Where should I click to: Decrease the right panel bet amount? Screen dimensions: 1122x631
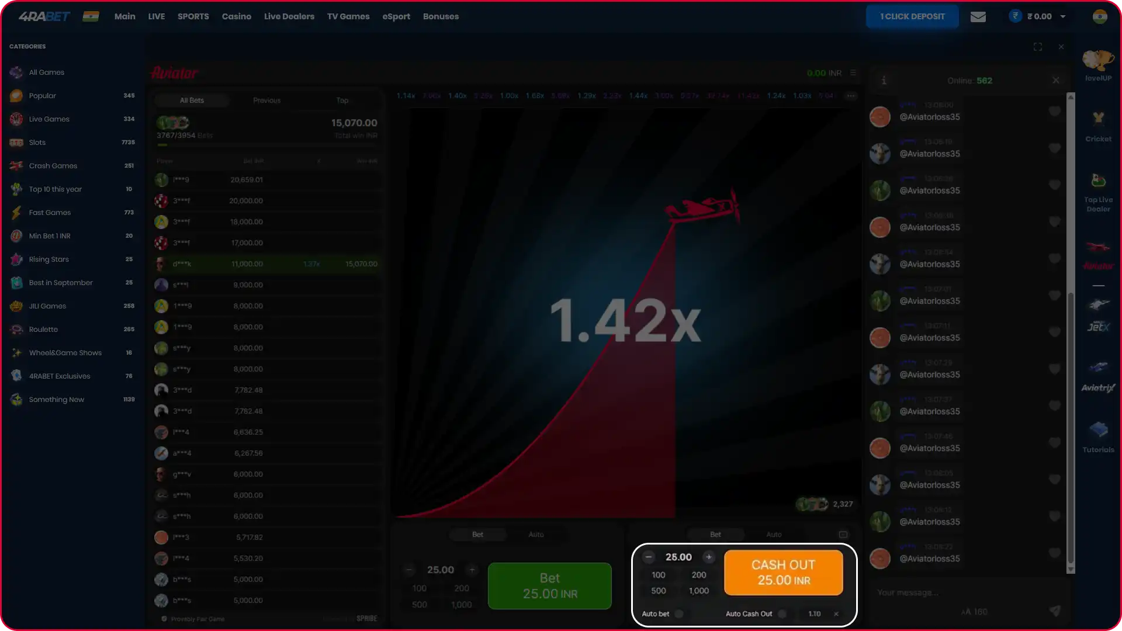point(648,557)
